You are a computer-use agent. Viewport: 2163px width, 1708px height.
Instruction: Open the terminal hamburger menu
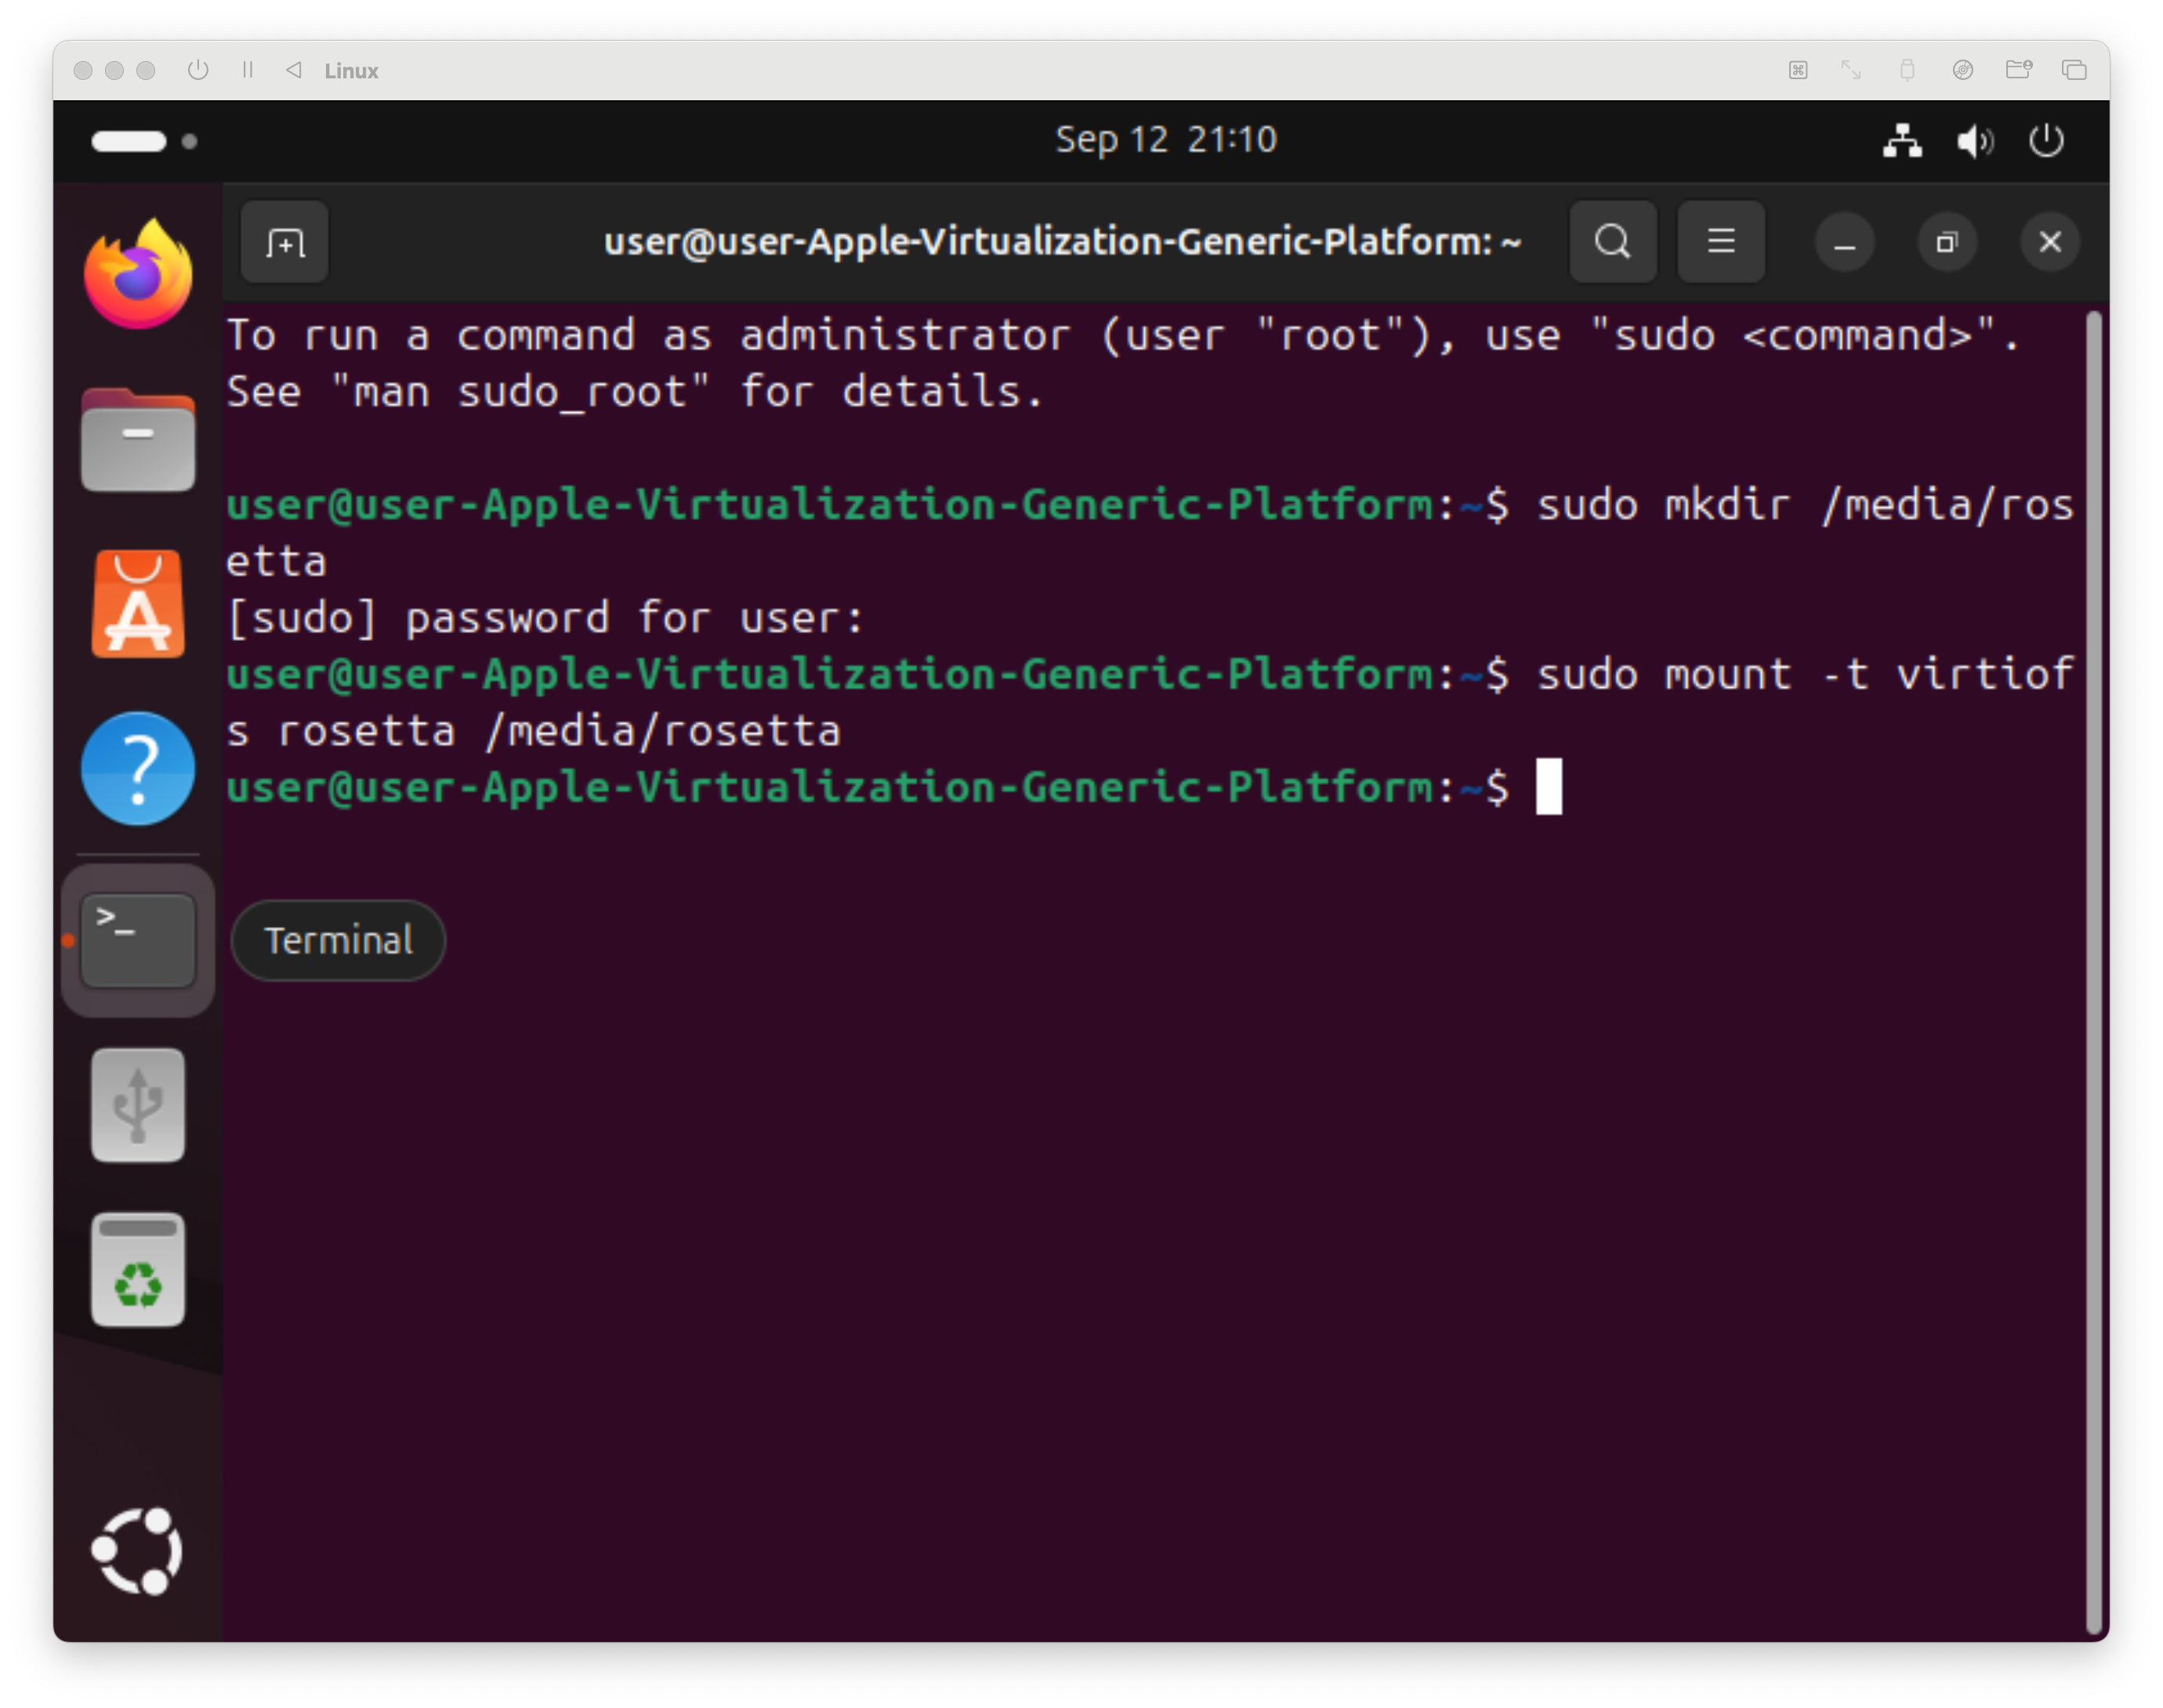pyautogui.click(x=1720, y=242)
